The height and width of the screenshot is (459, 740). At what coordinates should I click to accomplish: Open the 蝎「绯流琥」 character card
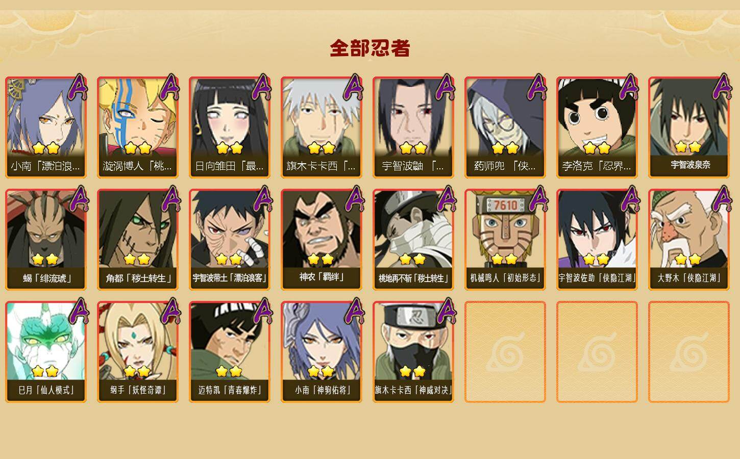tap(46, 239)
